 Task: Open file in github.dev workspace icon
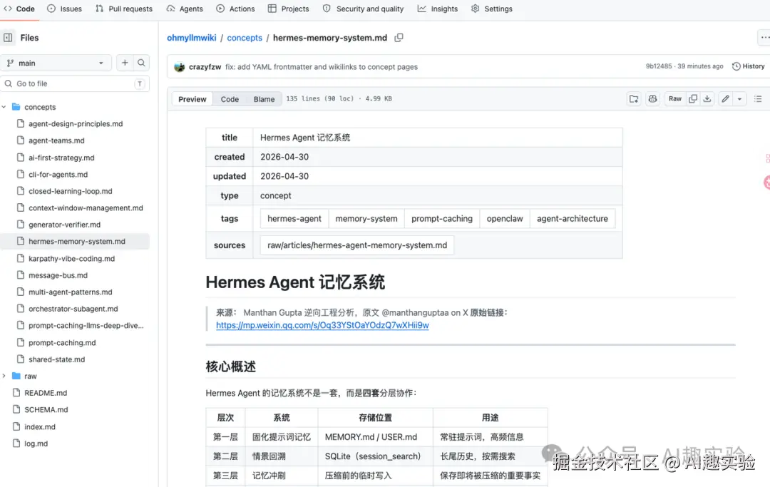pos(634,98)
